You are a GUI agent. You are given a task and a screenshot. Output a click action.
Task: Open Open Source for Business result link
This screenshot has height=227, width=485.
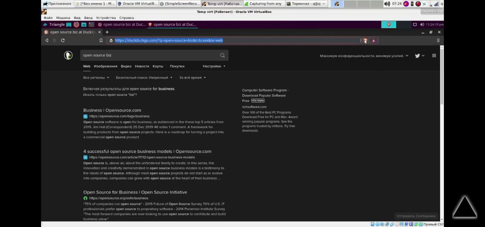(135, 192)
